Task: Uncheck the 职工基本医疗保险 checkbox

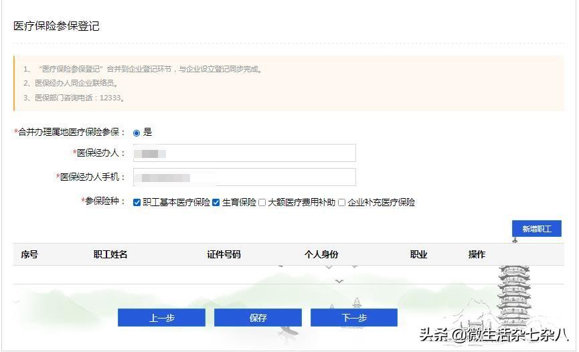Action: (137, 202)
